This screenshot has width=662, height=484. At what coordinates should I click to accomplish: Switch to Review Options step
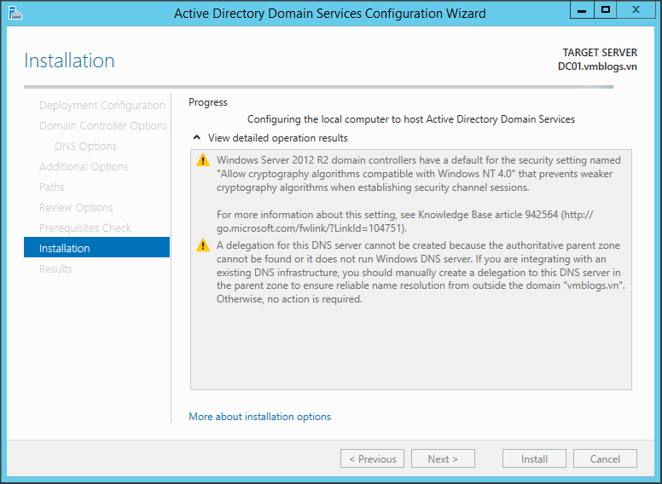76,208
